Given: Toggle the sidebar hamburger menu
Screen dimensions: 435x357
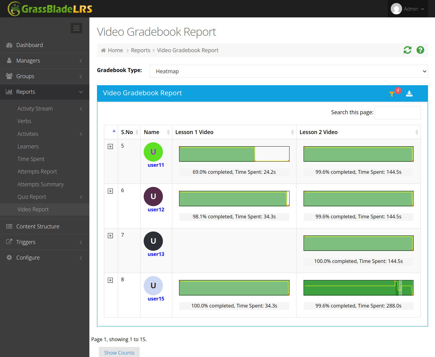Looking at the screenshot, I should click(76, 28).
